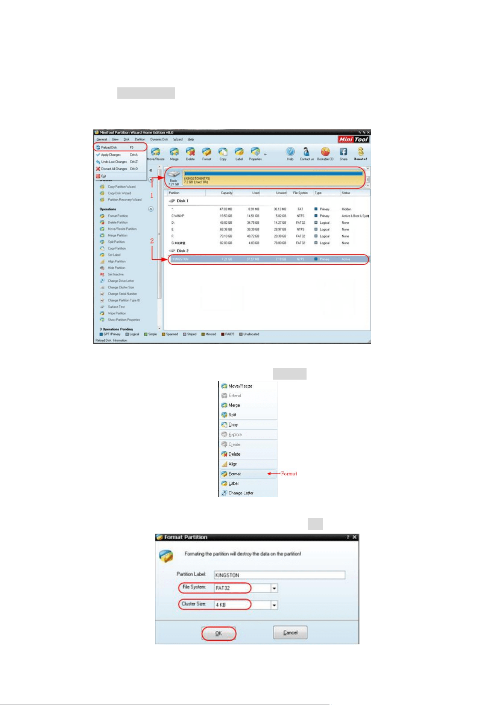Click the Delete icon in the top toolbar
This screenshot has height=705, width=498.
pyautogui.click(x=190, y=154)
